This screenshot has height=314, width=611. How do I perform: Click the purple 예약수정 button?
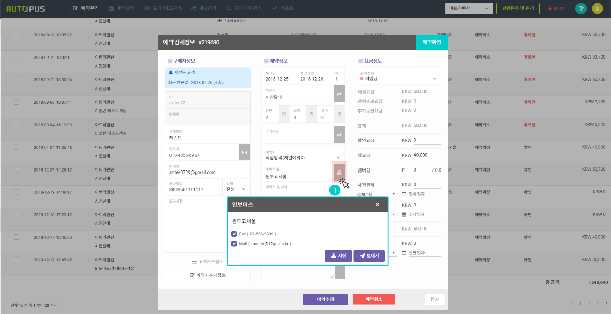325,299
